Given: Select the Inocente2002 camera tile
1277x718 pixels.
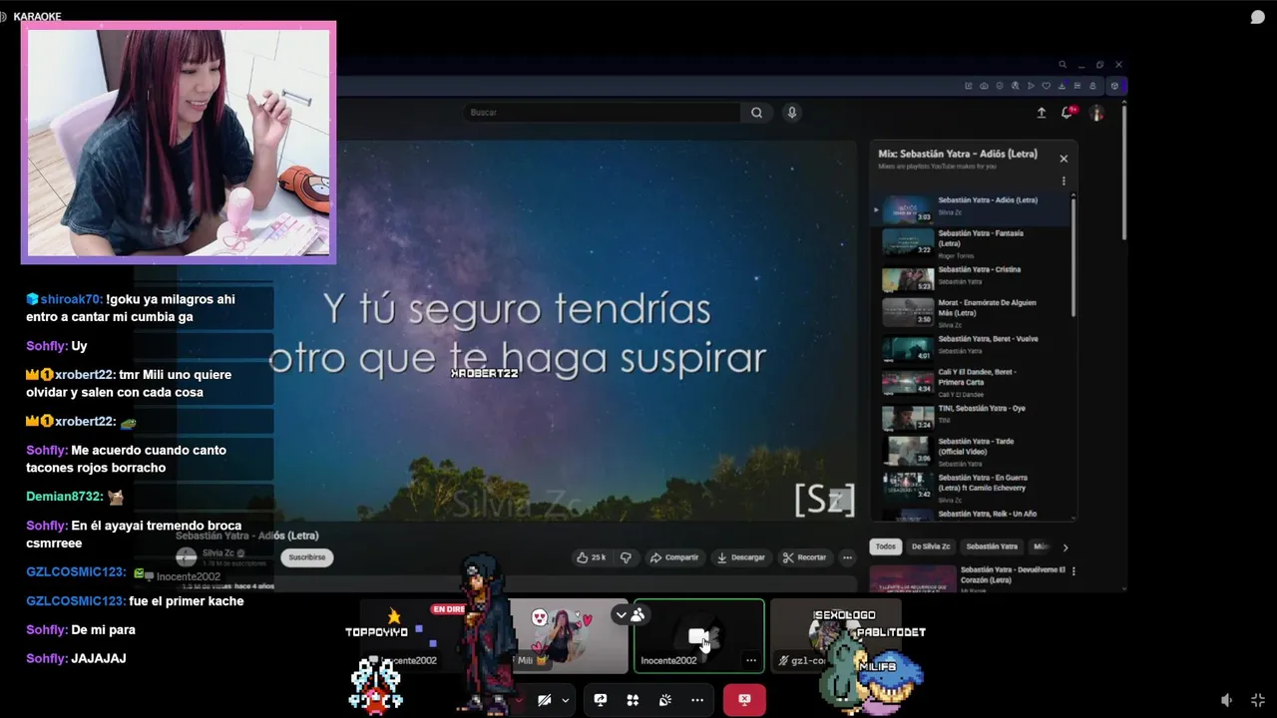Looking at the screenshot, I should coord(698,636).
